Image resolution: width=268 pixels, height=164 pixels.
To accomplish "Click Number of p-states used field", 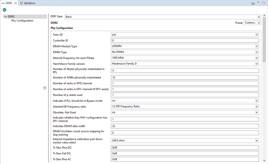I will point(185,95).
